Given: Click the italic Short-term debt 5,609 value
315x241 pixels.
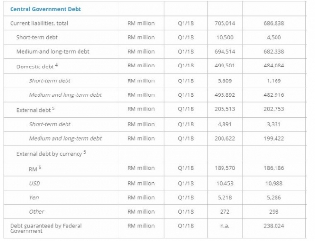Looking at the screenshot, I should point(225,81).
